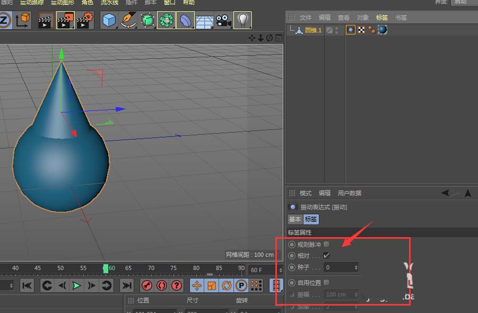Click the layer slot icon of 圆锥.1
Image resolution: width=478 pixels, height=313 pixels.
coord(329,30)
